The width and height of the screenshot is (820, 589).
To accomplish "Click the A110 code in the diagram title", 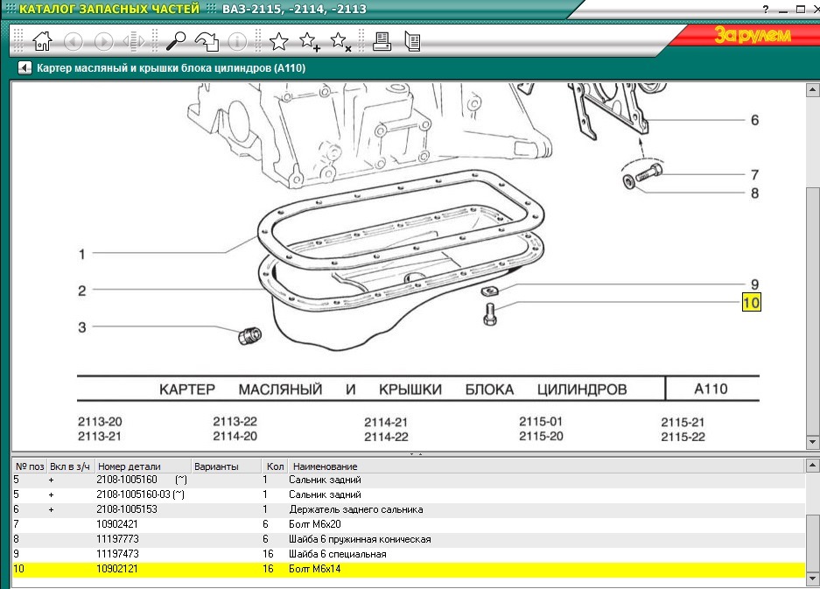I will click(x=711, y=389).
